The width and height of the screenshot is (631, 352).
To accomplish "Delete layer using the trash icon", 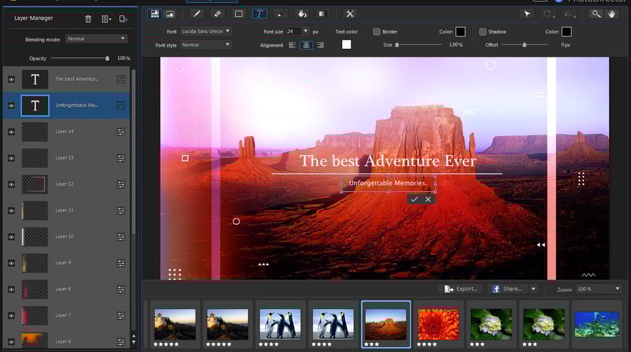I will click(x=88, y=18).
